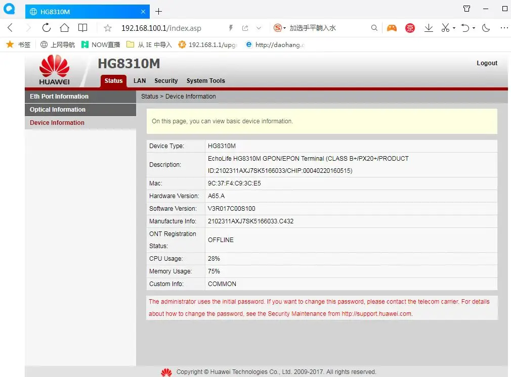
Task: Open the http://daohang bookmark
Action: click(x=275, y=44)
